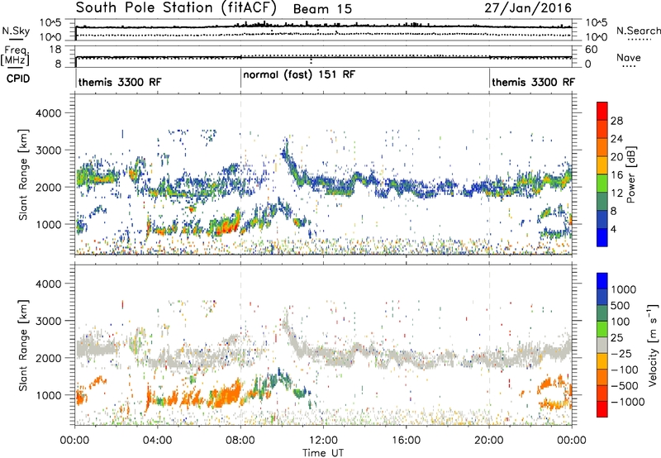Click the "N.Search" legend label
This screenshot has height=458, width=661.
(639, 31)
